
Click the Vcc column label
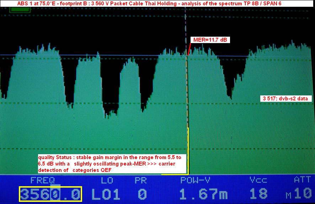click(x=258, y=180)
